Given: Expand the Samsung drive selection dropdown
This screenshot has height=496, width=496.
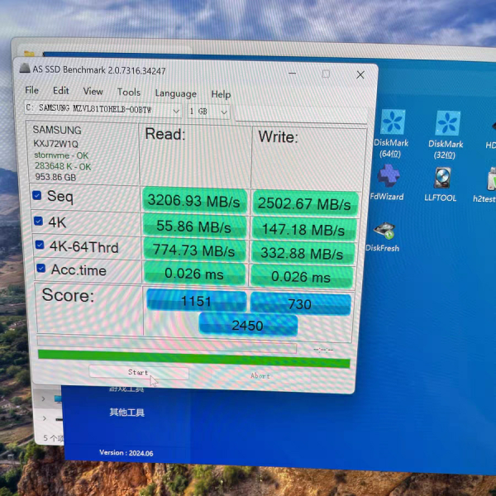Looking at the screenshot, I should click(x=176, y=111).
